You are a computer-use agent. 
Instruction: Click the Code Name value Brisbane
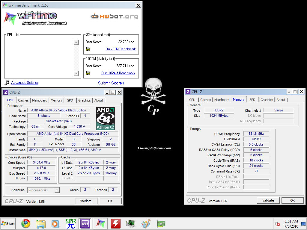click(x=44, y=116)
